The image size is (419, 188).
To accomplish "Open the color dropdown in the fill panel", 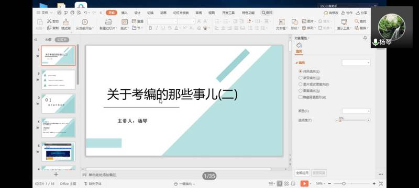I will pos(356,111).
